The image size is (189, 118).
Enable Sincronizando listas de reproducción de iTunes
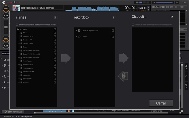pyautogui.click(x=17, y=25)
